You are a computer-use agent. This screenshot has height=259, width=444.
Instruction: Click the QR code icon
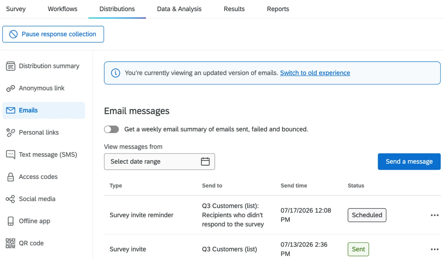click(10, 243)
